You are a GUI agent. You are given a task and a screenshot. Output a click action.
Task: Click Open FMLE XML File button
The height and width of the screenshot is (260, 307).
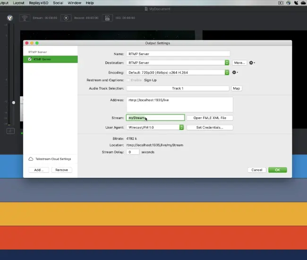click(x=210, y=118)
